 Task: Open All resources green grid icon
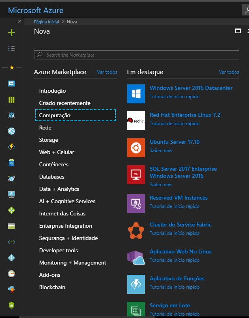click(11, 99)
